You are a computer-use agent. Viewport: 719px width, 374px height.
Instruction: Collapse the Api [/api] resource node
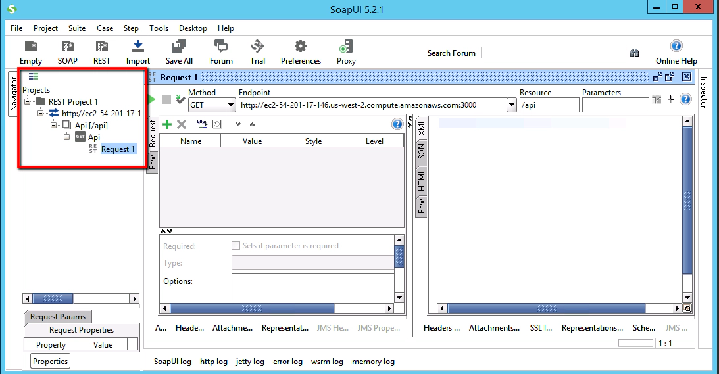54,125
